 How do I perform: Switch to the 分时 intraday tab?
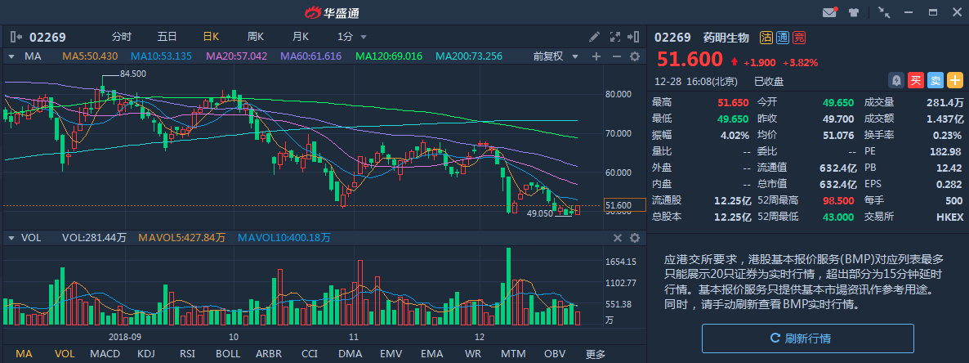pos(121,37)
